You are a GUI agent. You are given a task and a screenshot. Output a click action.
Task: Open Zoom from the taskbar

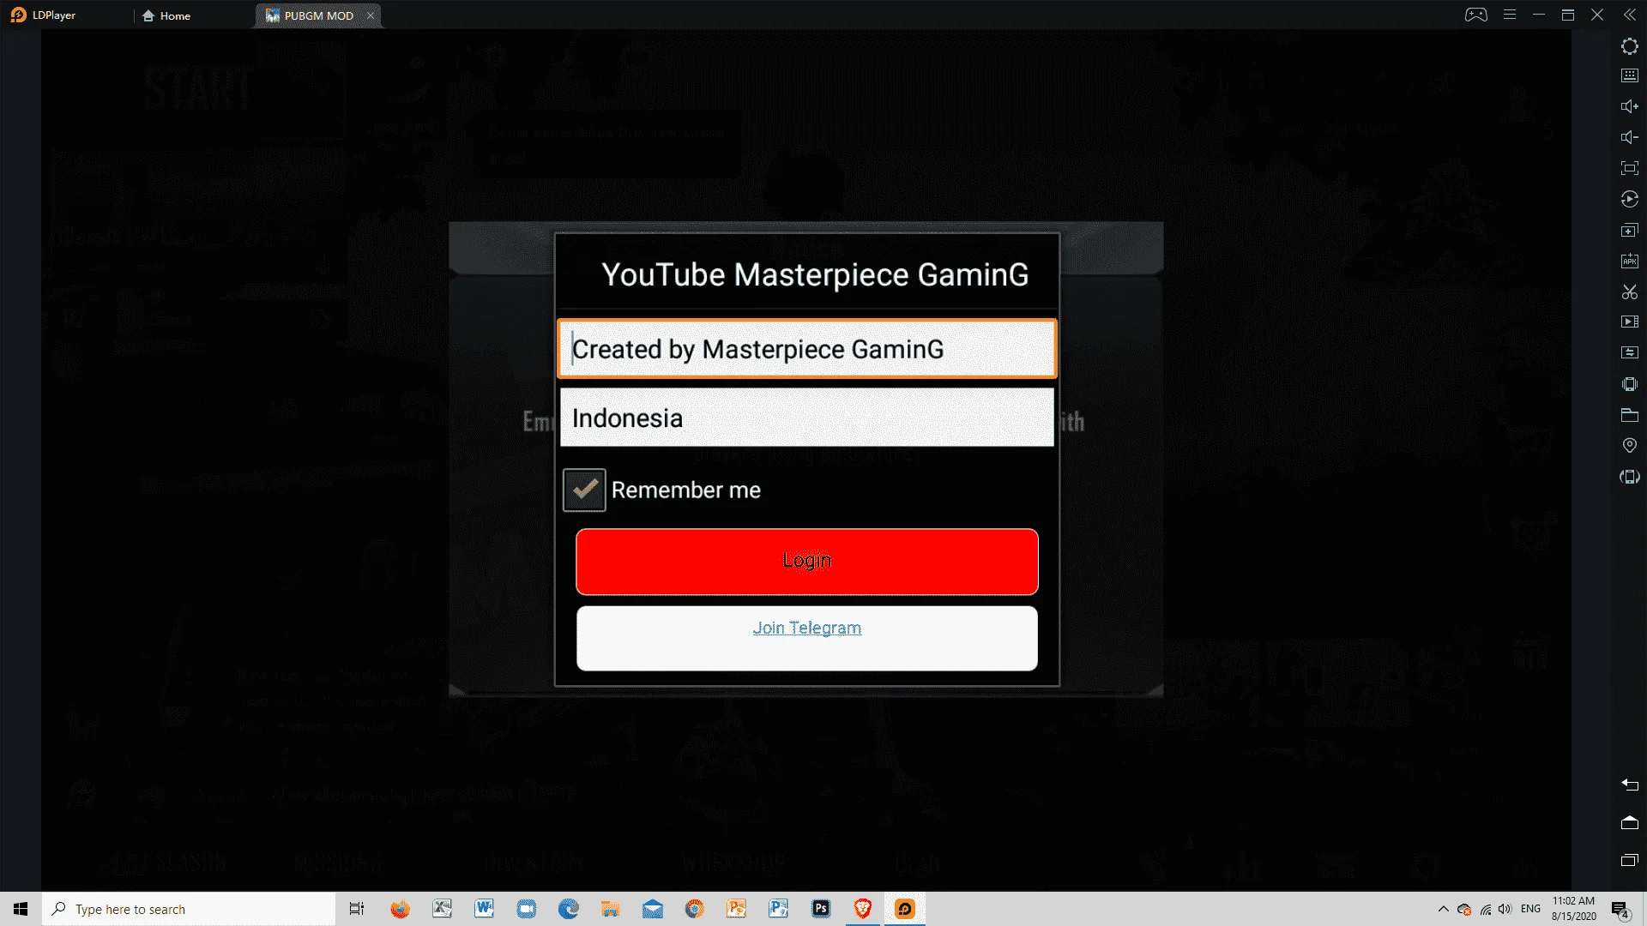(x=526, y=909)
